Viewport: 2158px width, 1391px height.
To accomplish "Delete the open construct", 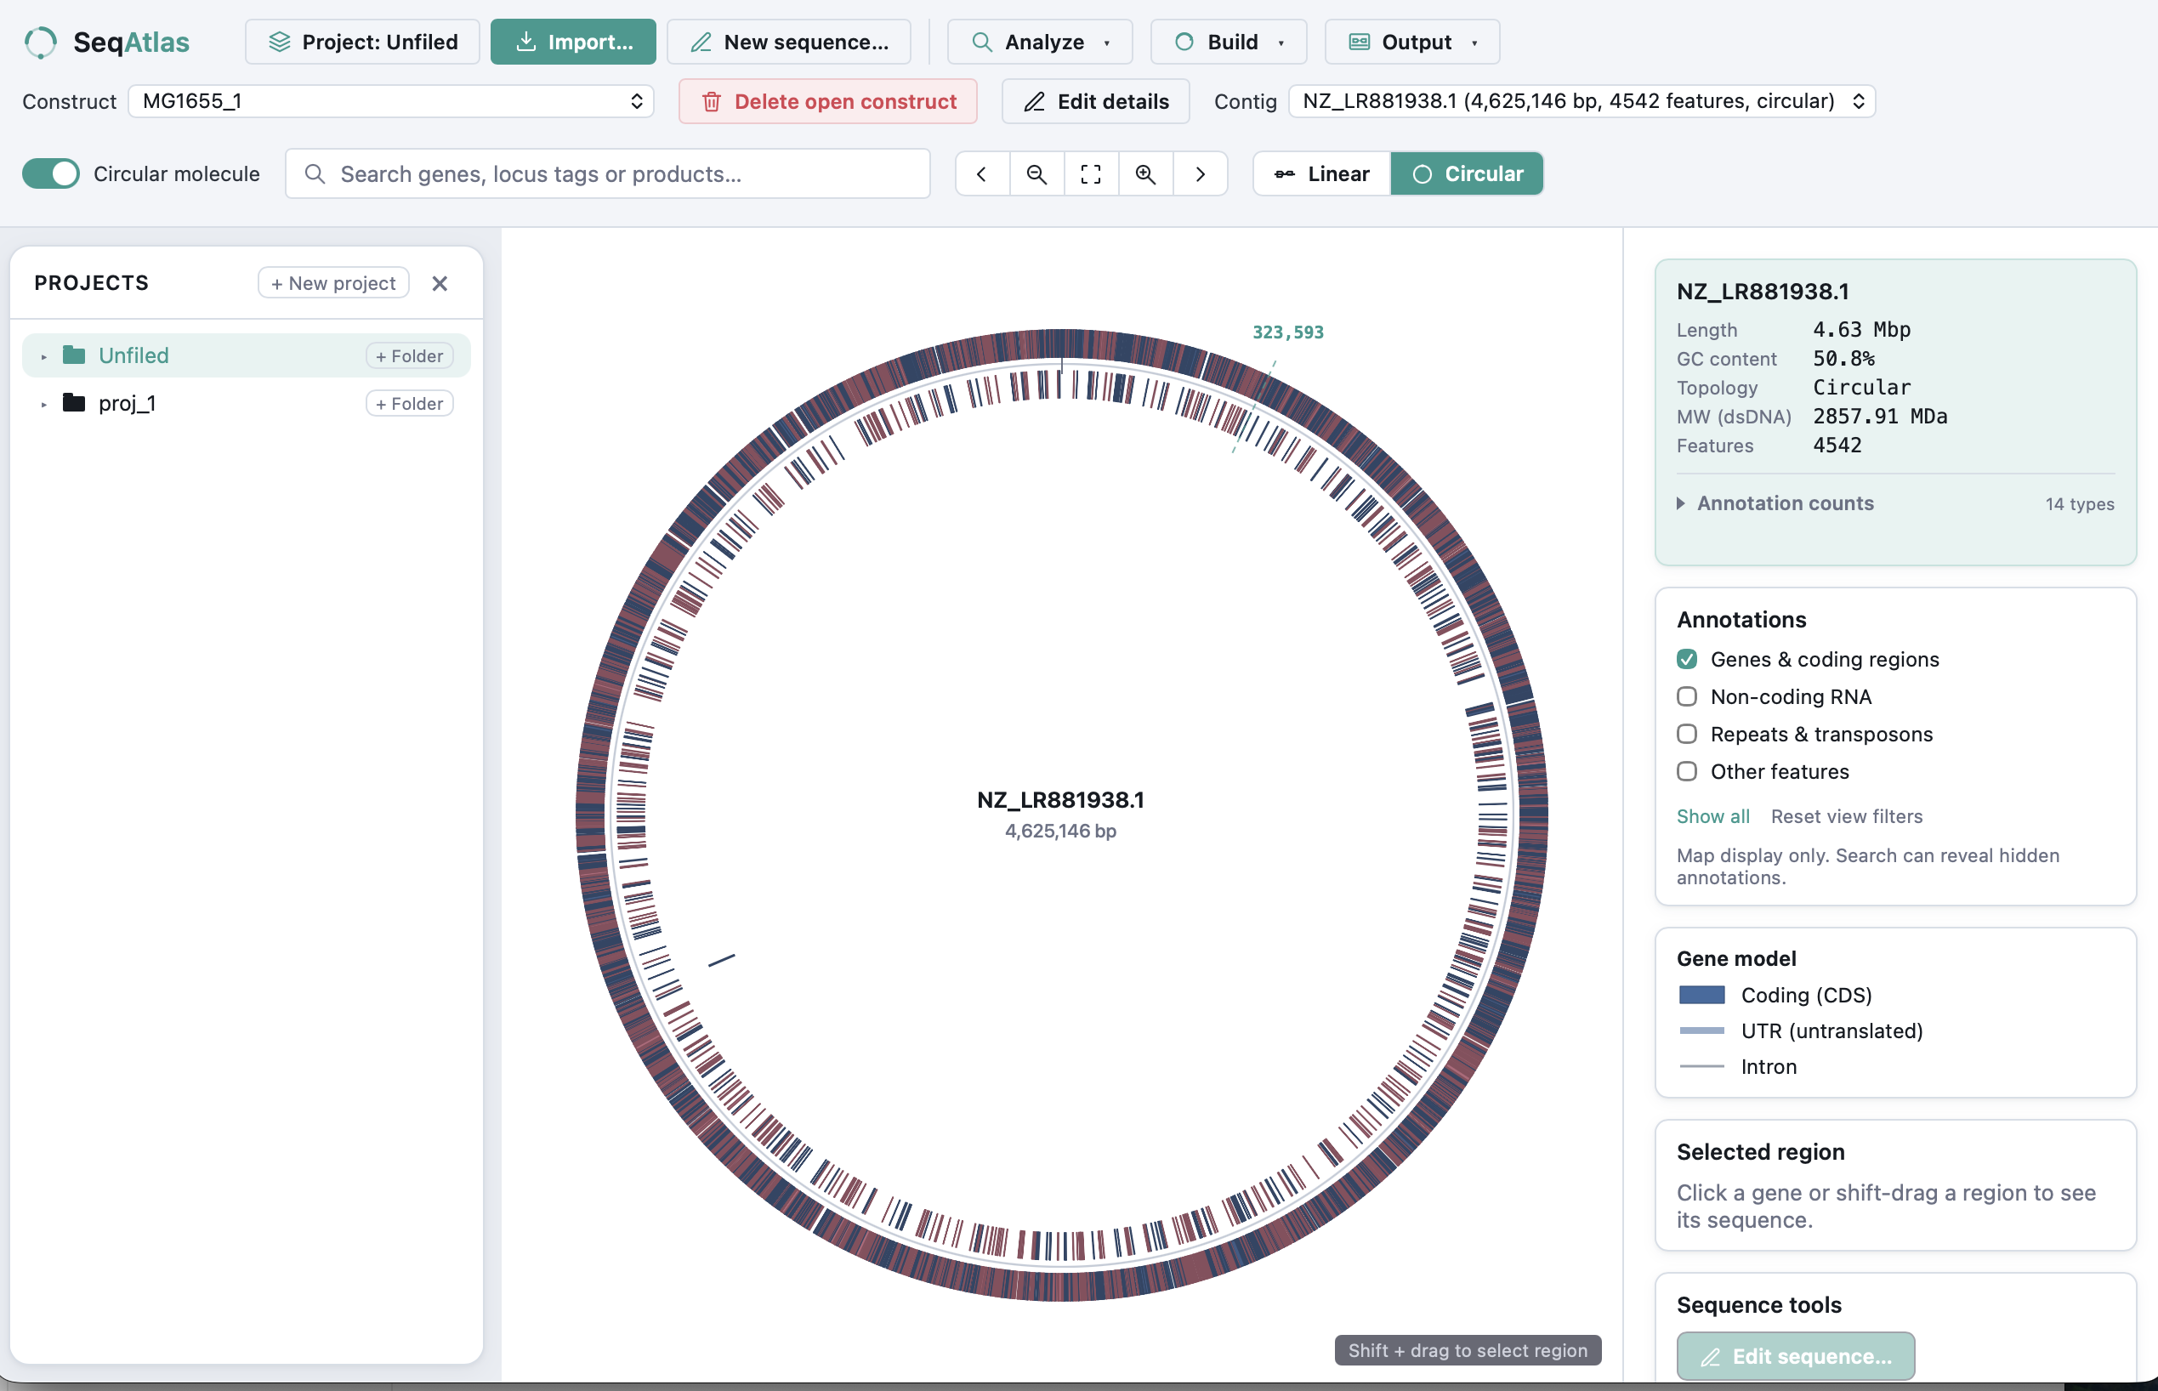I will [x=827, y=101].
